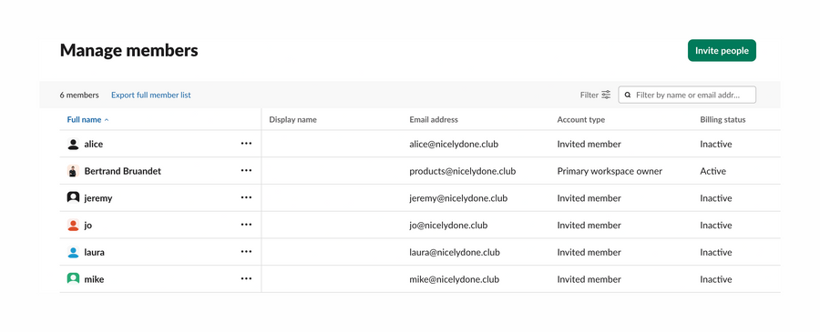Click mike@nicelydone.club email
The image size is (820, 332).
(455, 280)
